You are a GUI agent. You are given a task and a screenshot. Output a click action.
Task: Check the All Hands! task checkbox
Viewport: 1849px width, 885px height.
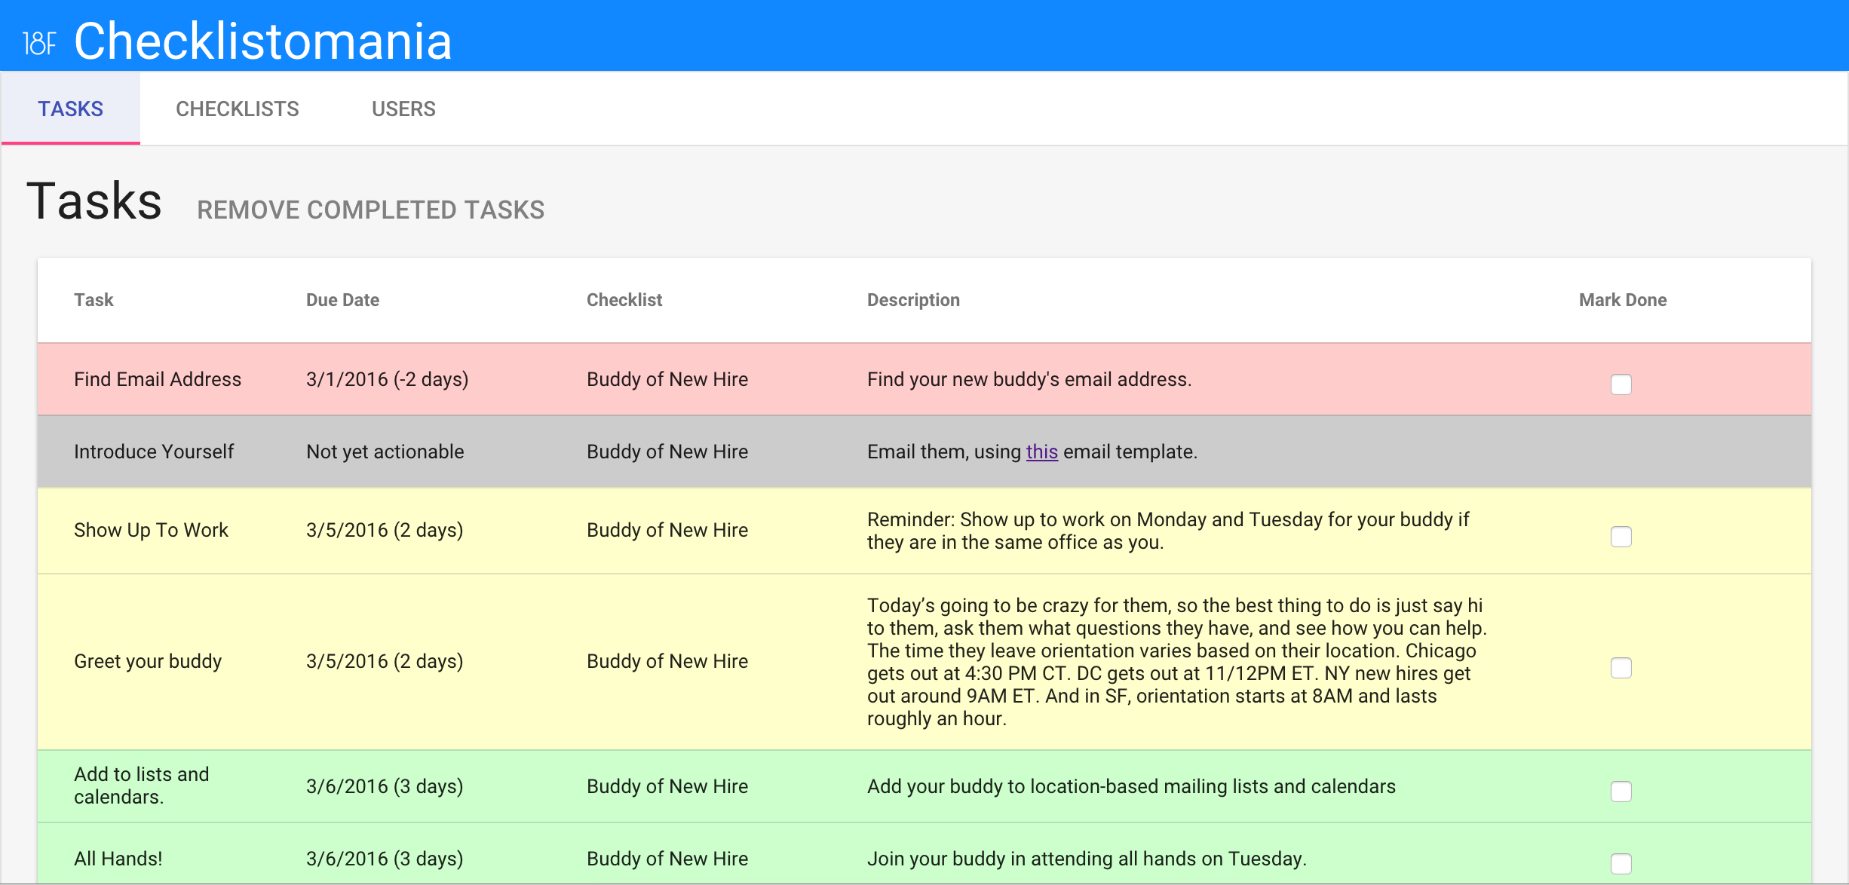(1621, 863)
